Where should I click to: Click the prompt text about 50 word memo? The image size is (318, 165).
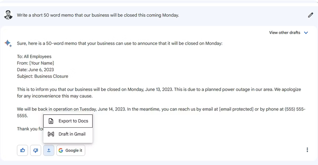click(98, 16)
